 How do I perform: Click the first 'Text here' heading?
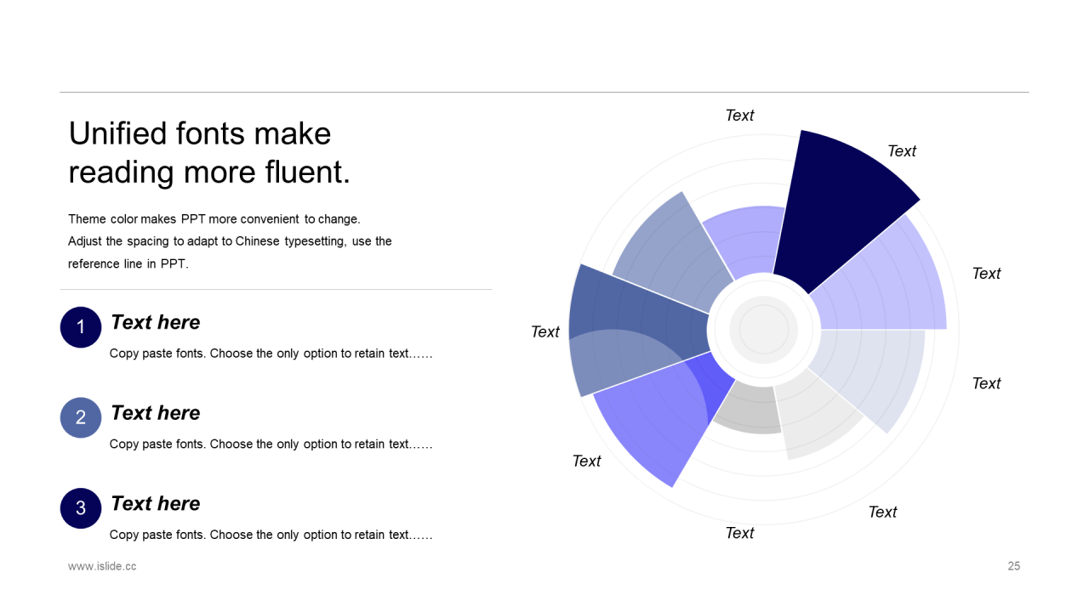pos(156,322)
